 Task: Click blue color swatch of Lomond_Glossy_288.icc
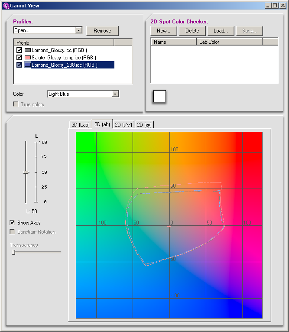click(28, 65)
